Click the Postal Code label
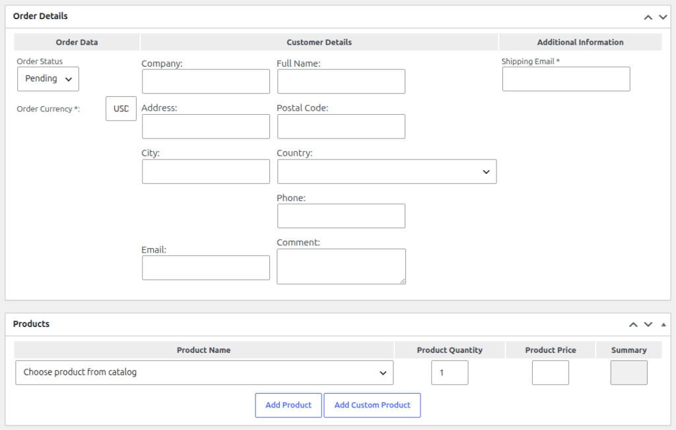The height and width of the screenshot is (430, 676). click(x=302, y=107)
